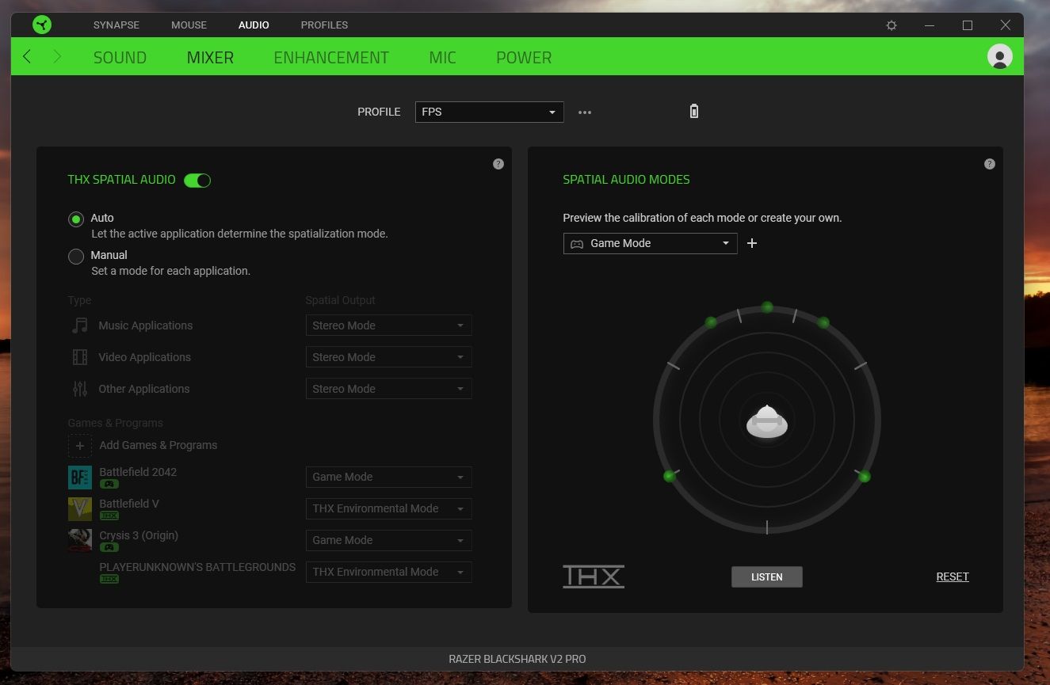Screen dimensions: 1050x685
Task: Open Video Applications spatial output dropdown
Action: pyautogui.click(x=389, y=357)
